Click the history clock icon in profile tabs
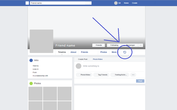 pyautogui.click(x=125, y=52)
